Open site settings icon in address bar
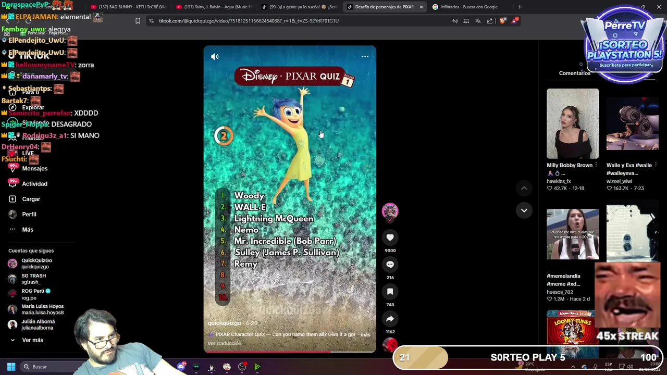Screen dimensions: 667x375 pyautogui.click(x=151, y=21)
